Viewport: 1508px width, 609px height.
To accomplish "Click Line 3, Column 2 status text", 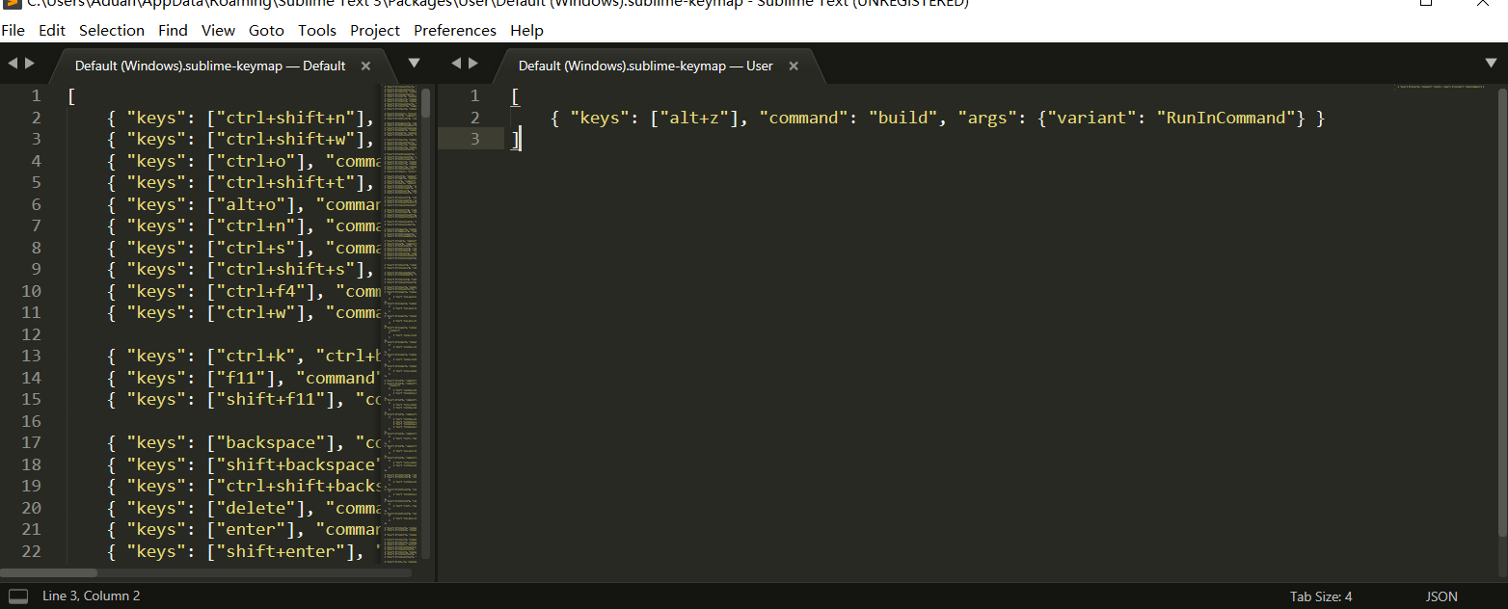I will (x=92, y=596).
